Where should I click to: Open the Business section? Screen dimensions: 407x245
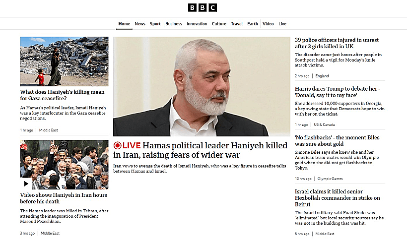click(x=174, y=24)
